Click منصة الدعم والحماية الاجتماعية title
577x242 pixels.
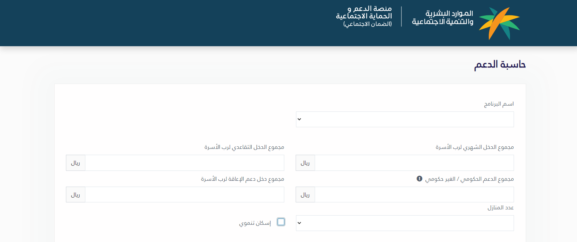(364, 12)
